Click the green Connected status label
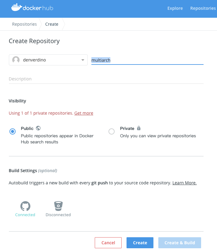The width and height of the screenshot is (217, 251). [x=25, y=215]
